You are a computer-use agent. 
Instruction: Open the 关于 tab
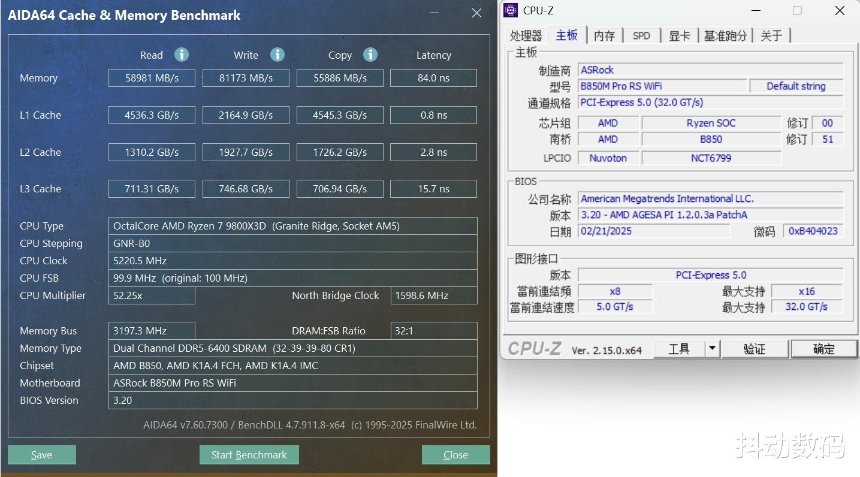click(771, 36)
